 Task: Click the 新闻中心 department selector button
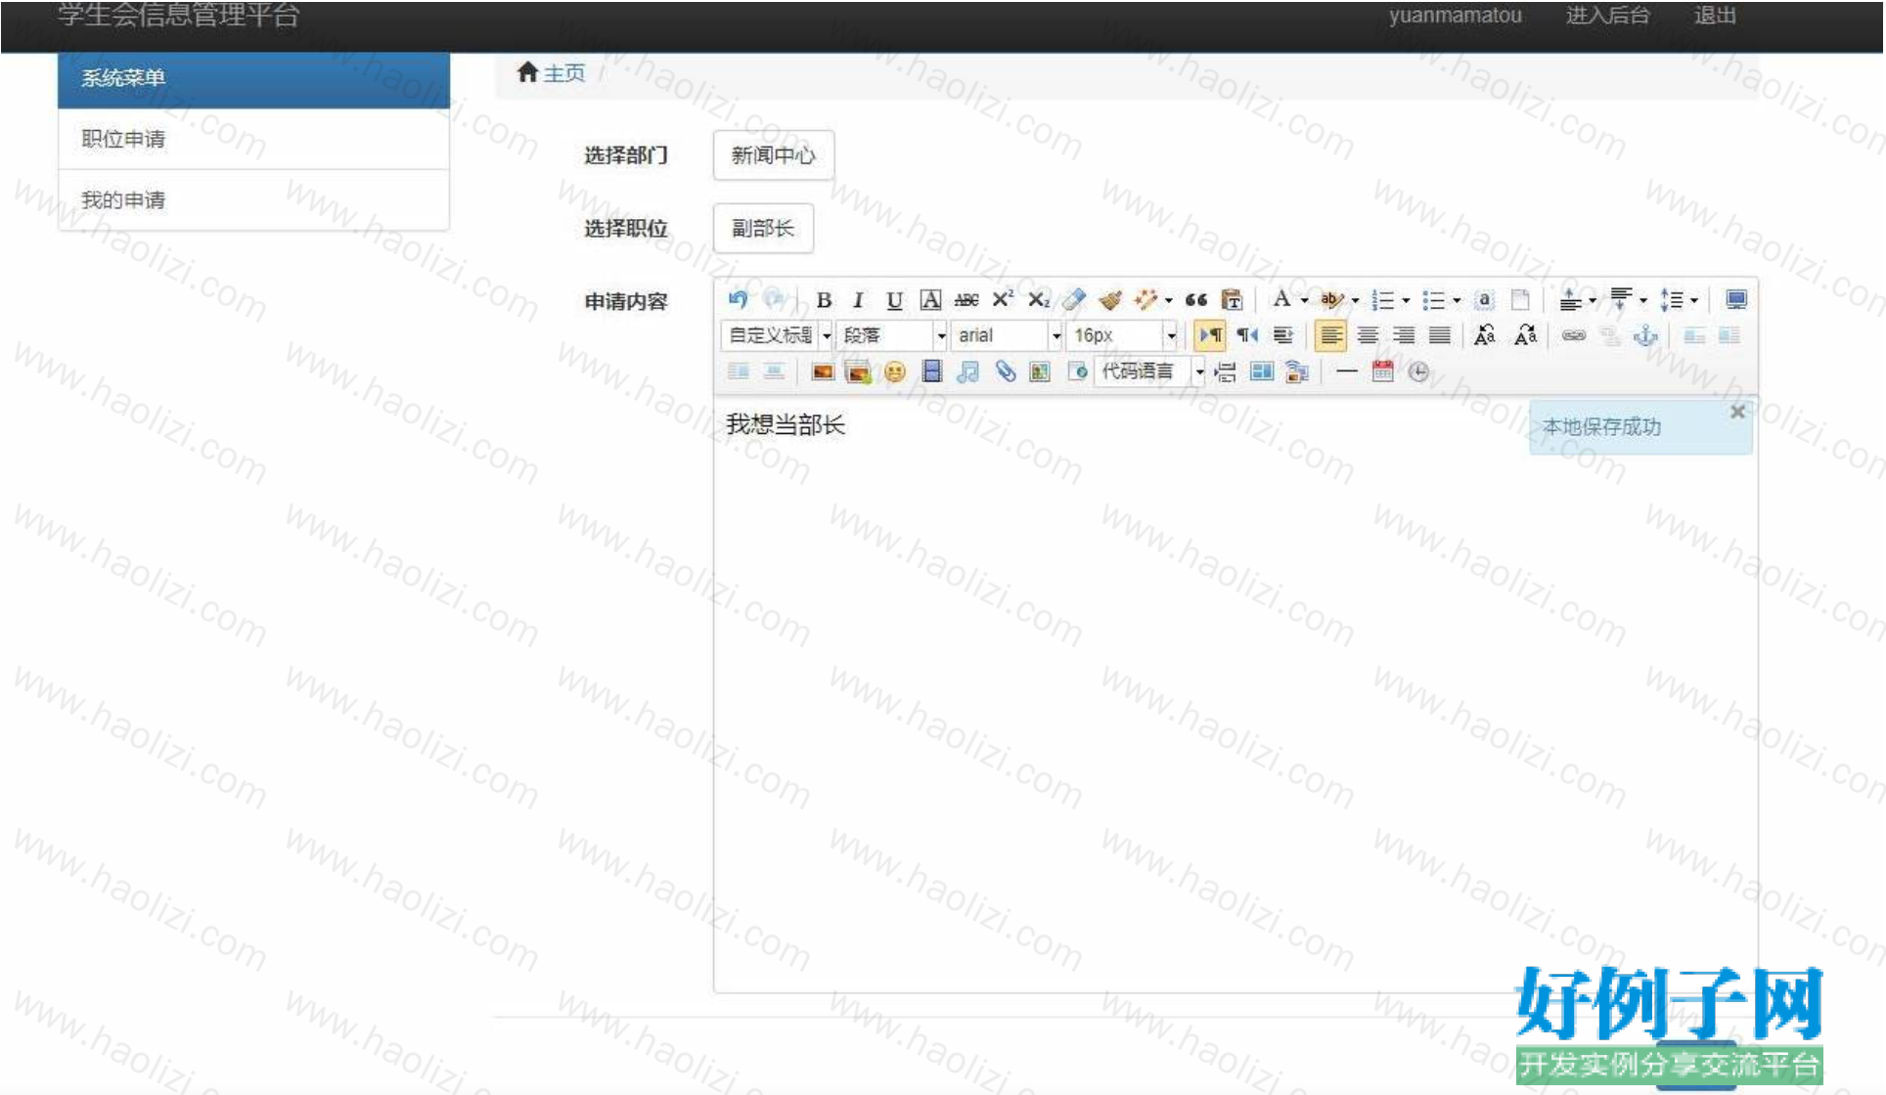click(x=773, y=155)
